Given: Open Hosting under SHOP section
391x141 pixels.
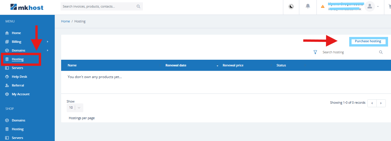Looking at the screenshot, I should [18, 129].
